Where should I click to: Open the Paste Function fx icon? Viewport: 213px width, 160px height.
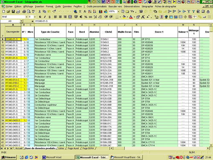click(85, 12)
